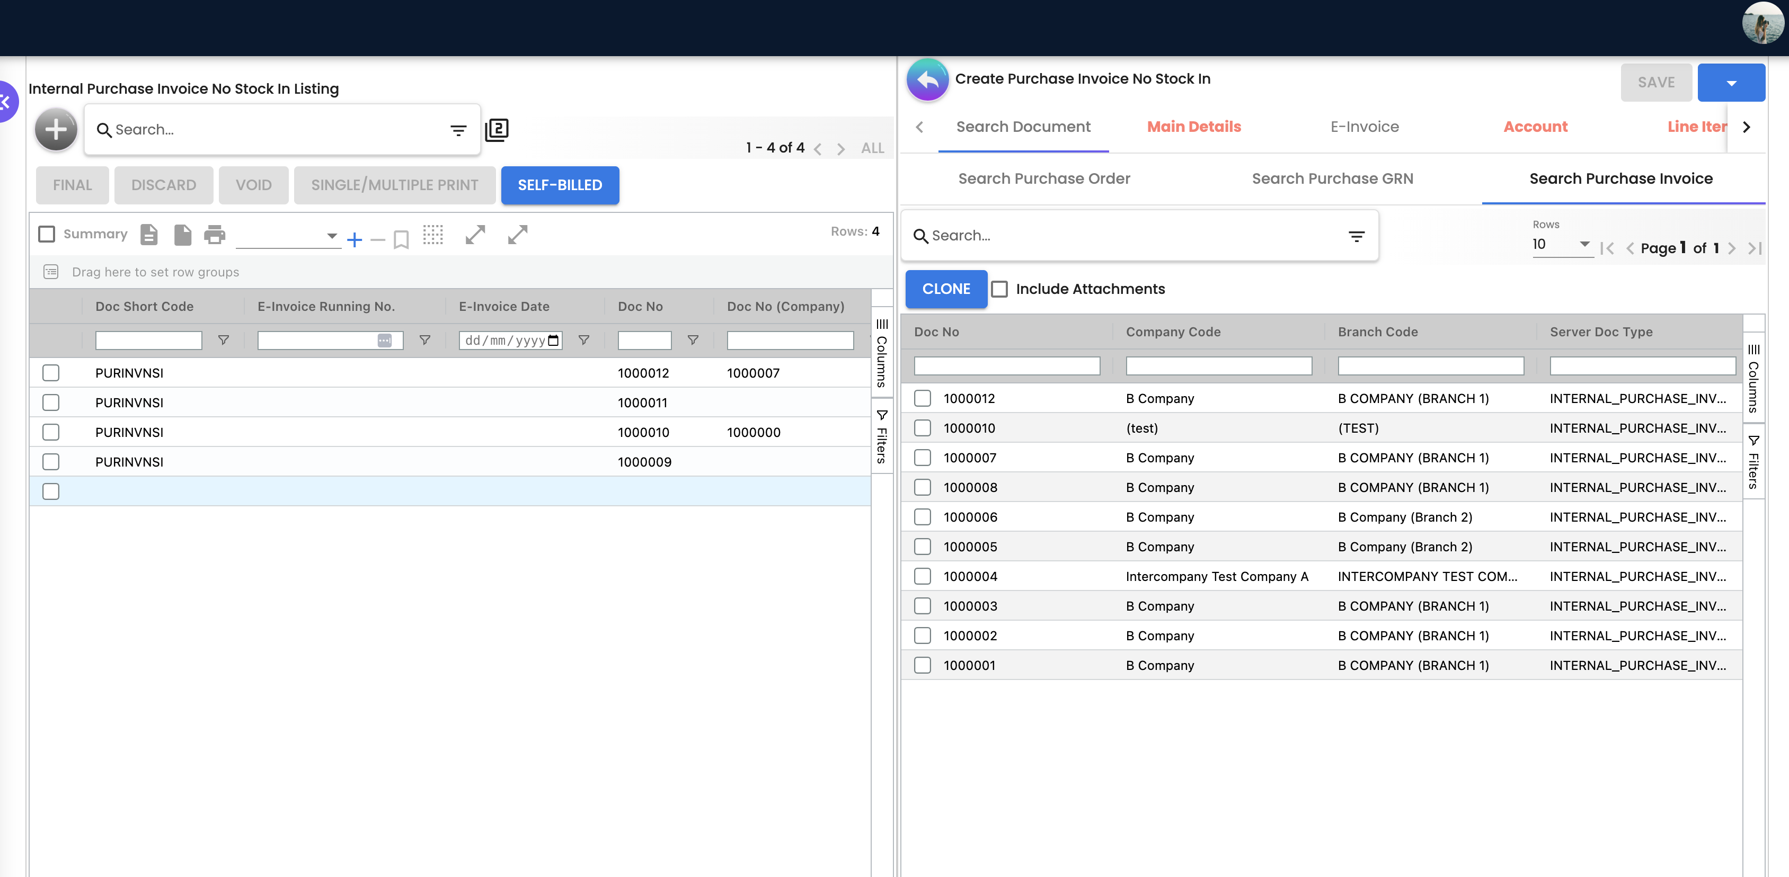Click the CLONE button
The width and height of the screenshot is (1789, 877).
(946, 289)
